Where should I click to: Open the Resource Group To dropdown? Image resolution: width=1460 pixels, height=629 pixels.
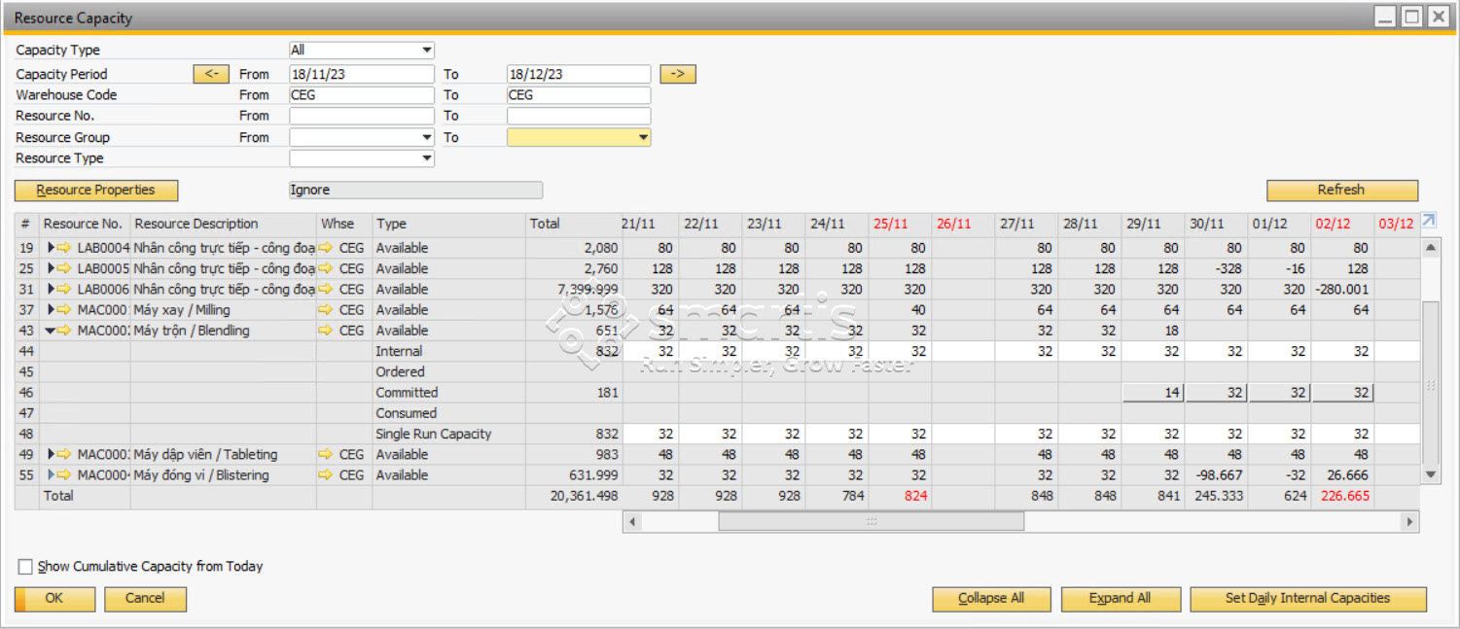pyautogui.click(x=642, y=138)
